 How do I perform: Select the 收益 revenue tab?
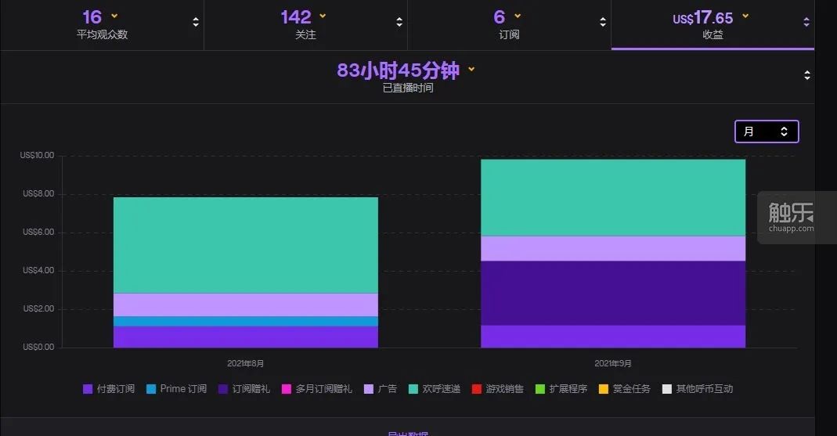pos(713,24)
